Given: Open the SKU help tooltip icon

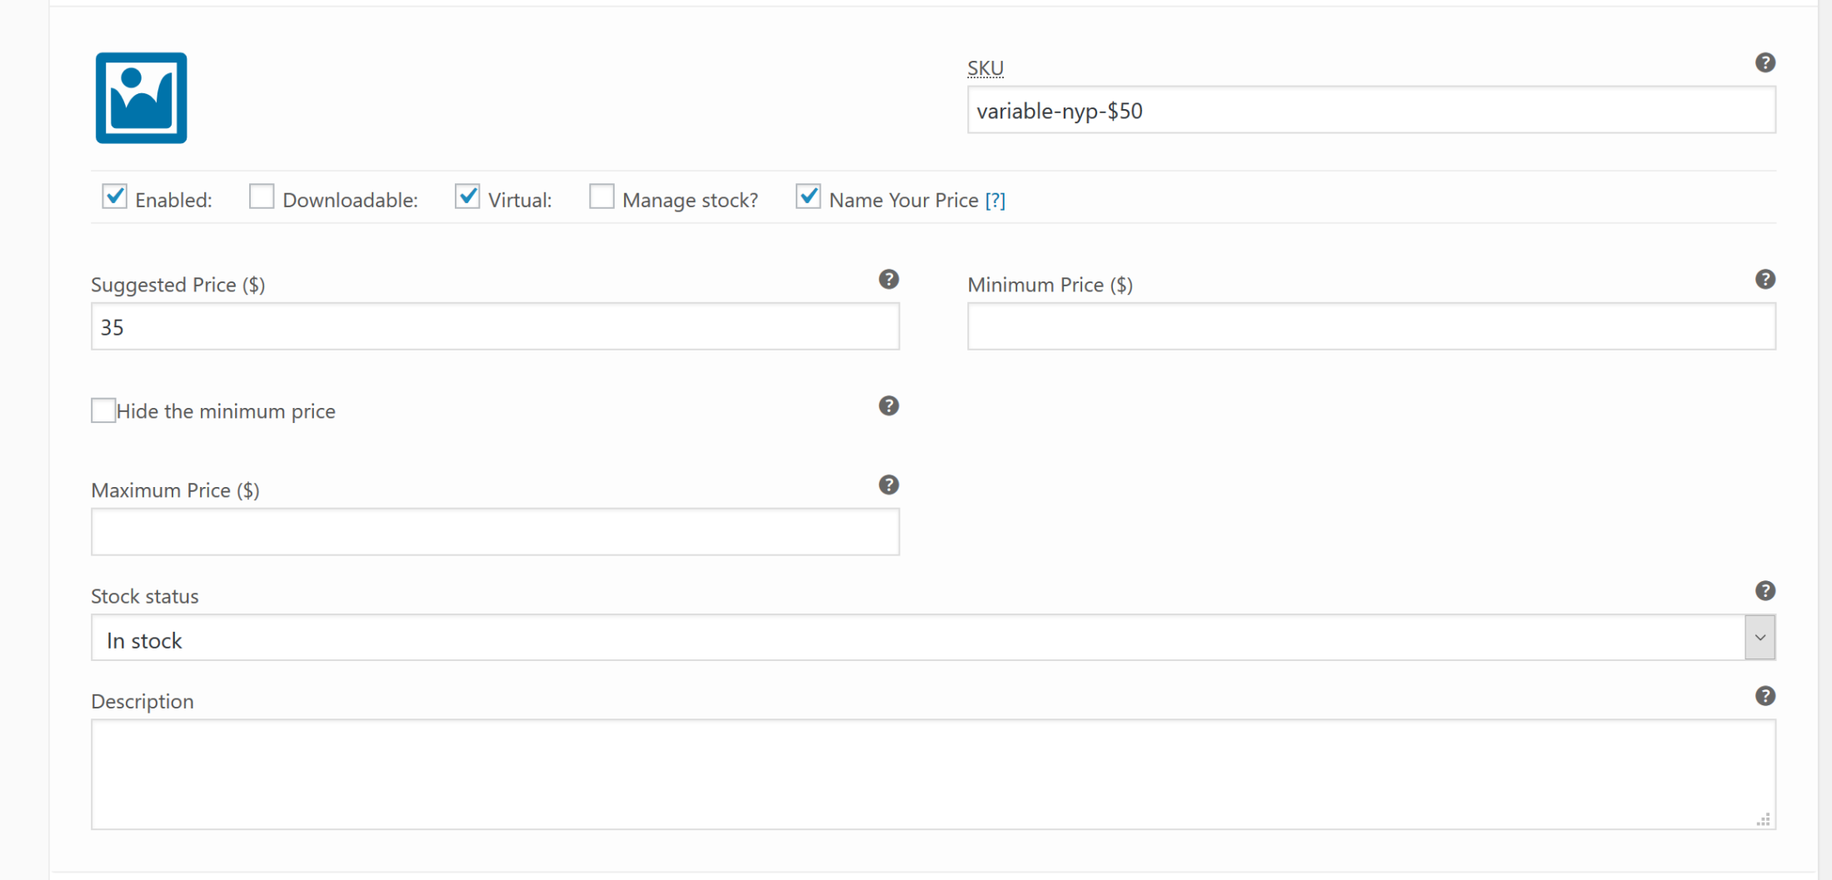Looking at the screenshot, I should [x=1765, y=62].
